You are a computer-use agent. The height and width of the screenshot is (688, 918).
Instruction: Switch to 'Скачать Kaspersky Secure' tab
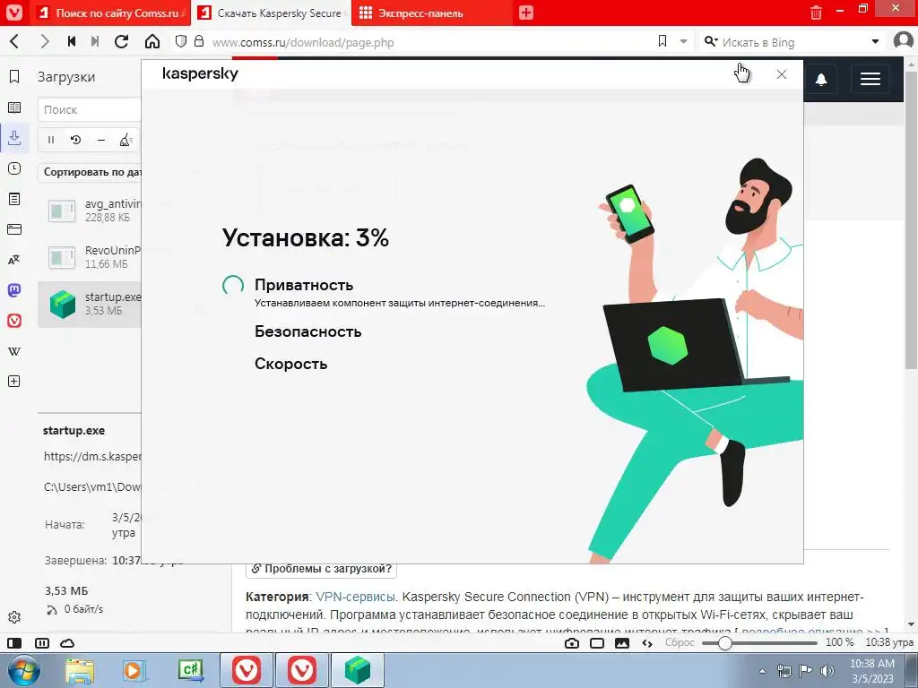(x=271, y=13)
